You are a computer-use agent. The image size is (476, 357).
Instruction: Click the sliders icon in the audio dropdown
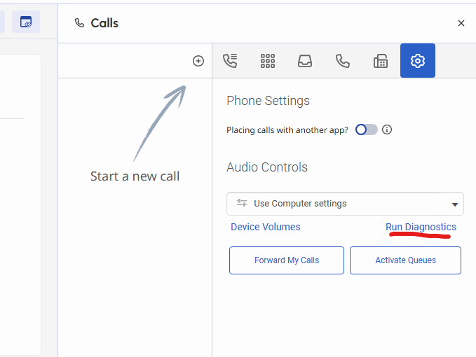[x=242, y=203]
